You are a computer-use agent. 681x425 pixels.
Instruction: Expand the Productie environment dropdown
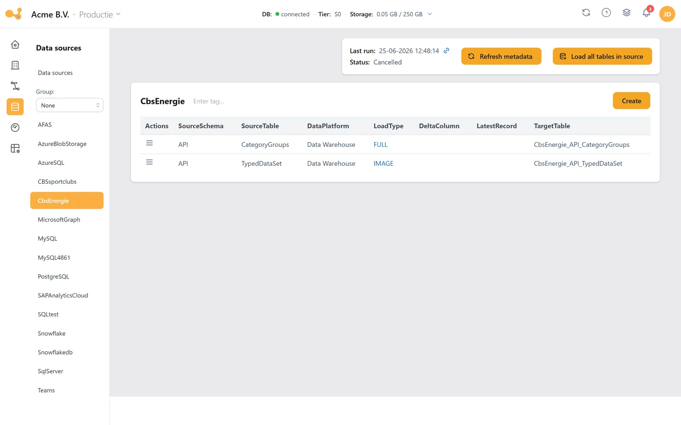100,14
